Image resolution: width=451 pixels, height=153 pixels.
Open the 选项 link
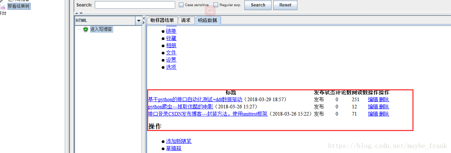coord(171,67)
